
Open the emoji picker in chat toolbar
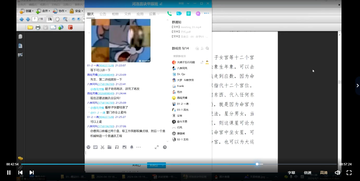click(89, 147)
